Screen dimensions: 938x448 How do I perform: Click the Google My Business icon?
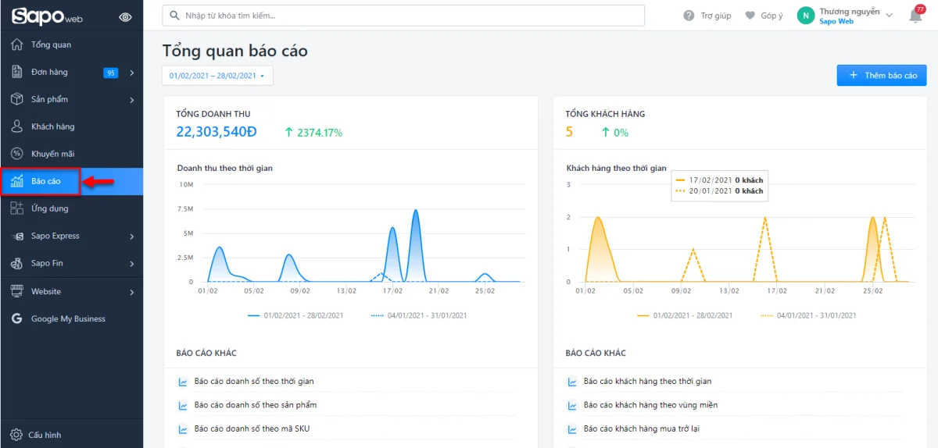pyautogui.click(x=16, y=318)
